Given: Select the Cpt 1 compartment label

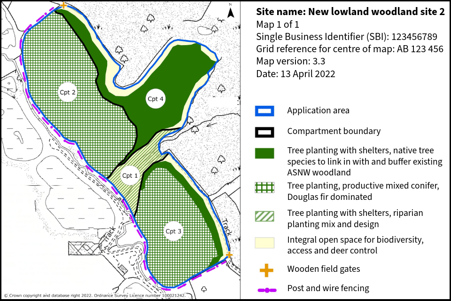Looking at the screenshot, I should point(130,175).
